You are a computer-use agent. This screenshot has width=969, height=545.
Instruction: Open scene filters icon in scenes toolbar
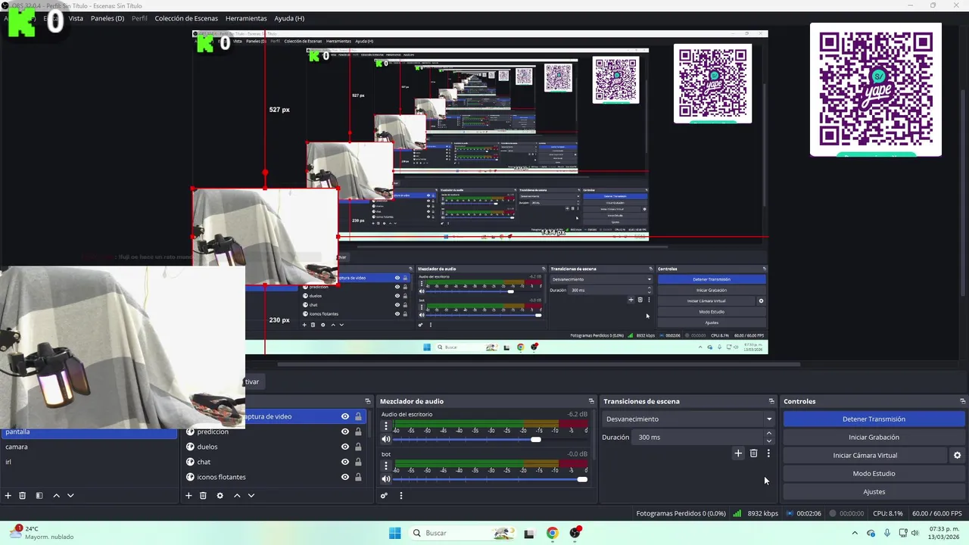(39, 496)
